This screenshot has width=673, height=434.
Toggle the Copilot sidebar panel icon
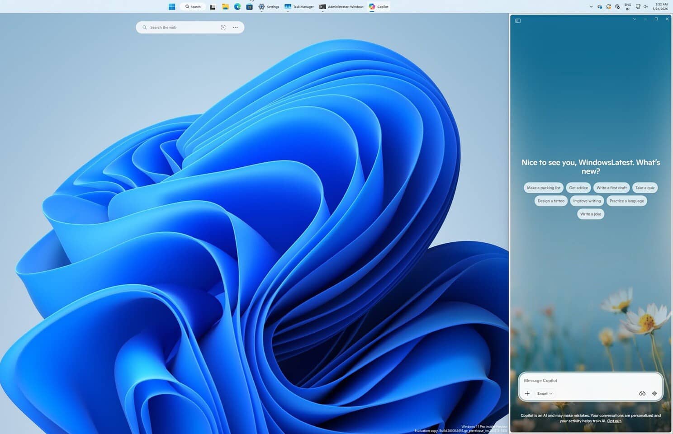click(x=518, y=21)
